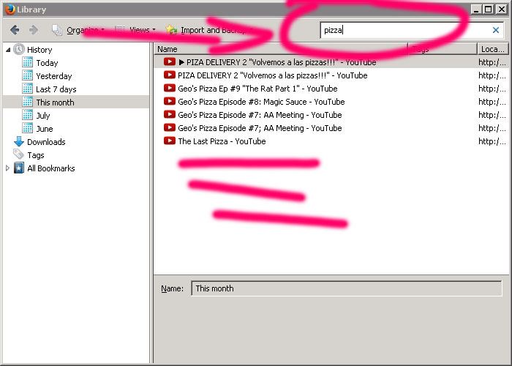512x366 pixels.
Task: Click the Yesterday calendar icon
Action: 28,75
